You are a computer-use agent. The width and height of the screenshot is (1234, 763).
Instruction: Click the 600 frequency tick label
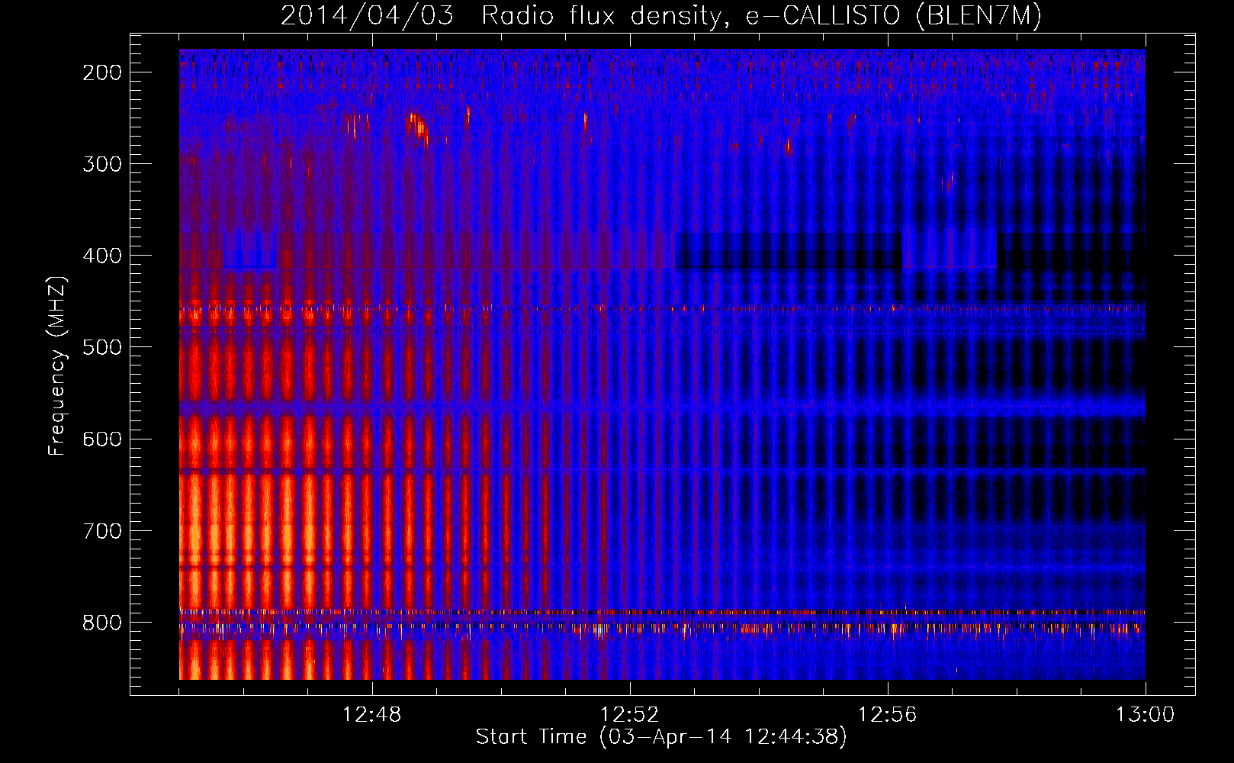(x=102, y=439)
